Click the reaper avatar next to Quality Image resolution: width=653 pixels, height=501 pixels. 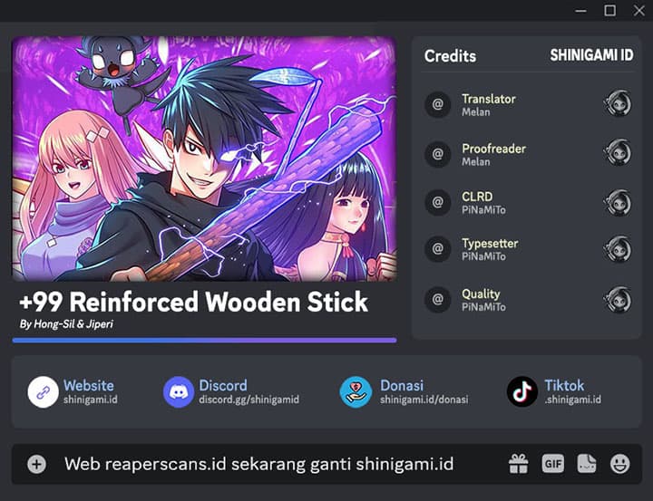618,299
